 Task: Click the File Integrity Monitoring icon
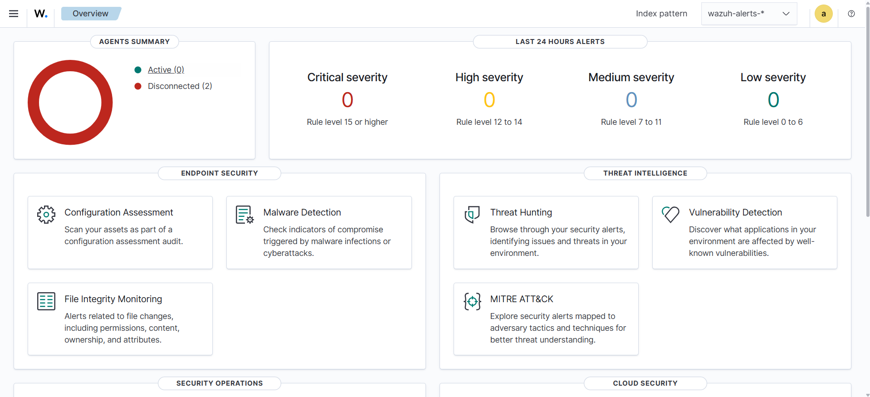pyautogui.click(x=46, y=301)
